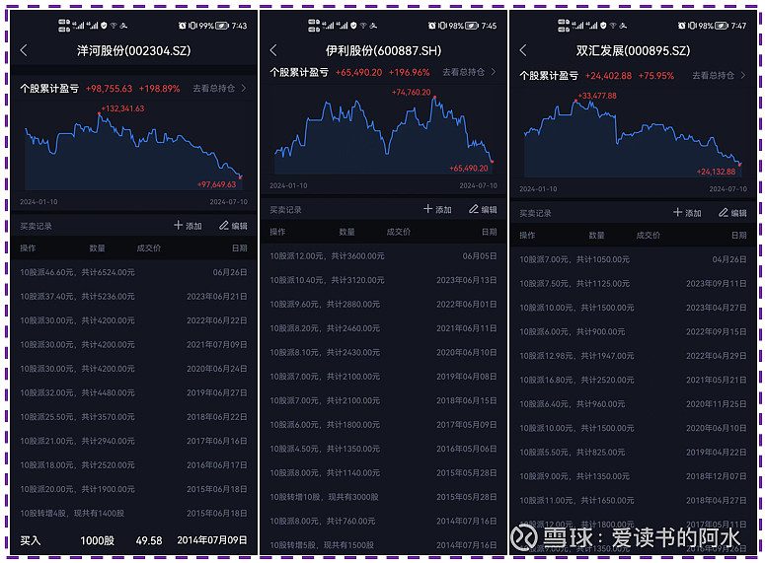This screenshot has width=765, height=563.
Task: Select row 10股派11.00元，共计1650.00元
Action: [x=633, y=500]
